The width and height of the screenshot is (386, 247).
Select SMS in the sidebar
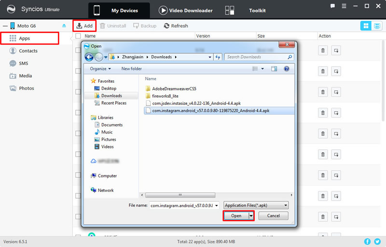tap(19, 63)
